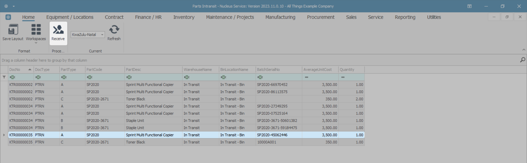This screenshot has height=163, width=527.
Task: Click the BinLocationName filter operator icon
Action: click(x=223, y=77)
